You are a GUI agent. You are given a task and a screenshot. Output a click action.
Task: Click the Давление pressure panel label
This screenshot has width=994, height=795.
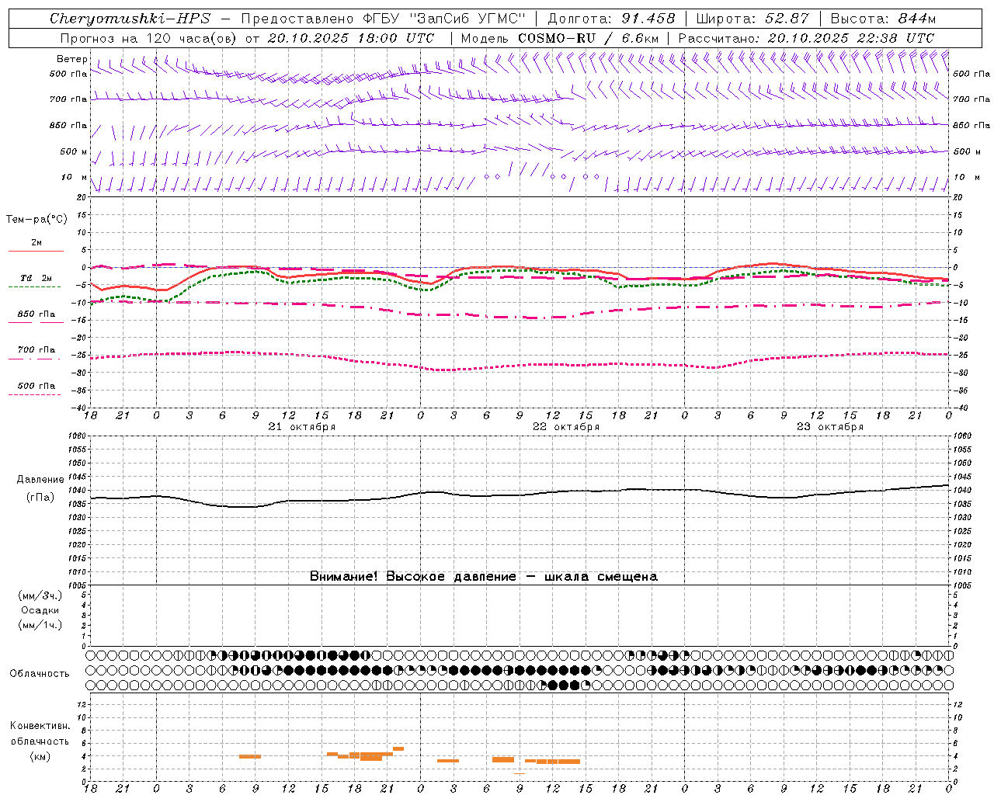[x=40, y=480]
